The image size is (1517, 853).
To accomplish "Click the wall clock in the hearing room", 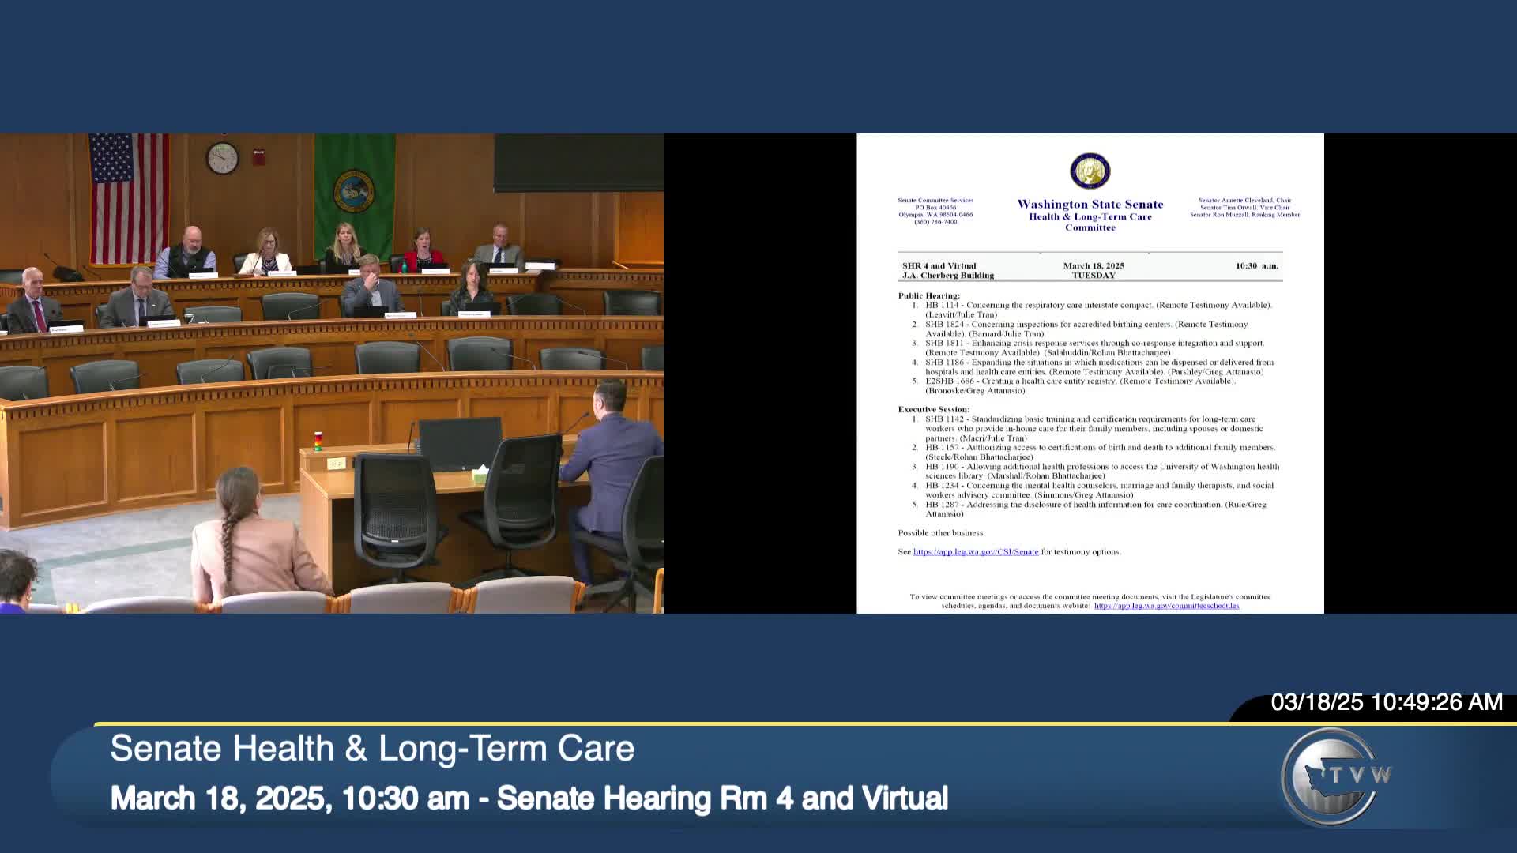I will 222,158.
